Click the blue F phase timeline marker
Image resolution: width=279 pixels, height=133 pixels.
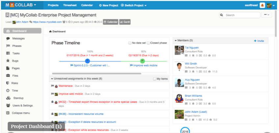(x=88, y=61)
